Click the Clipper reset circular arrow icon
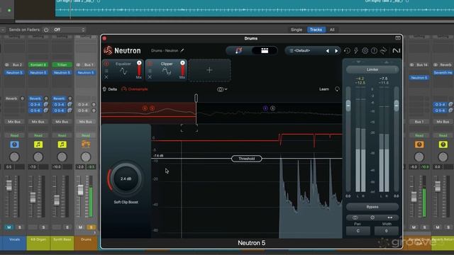Viewport: 454px width, 255px height. point(338,89)
